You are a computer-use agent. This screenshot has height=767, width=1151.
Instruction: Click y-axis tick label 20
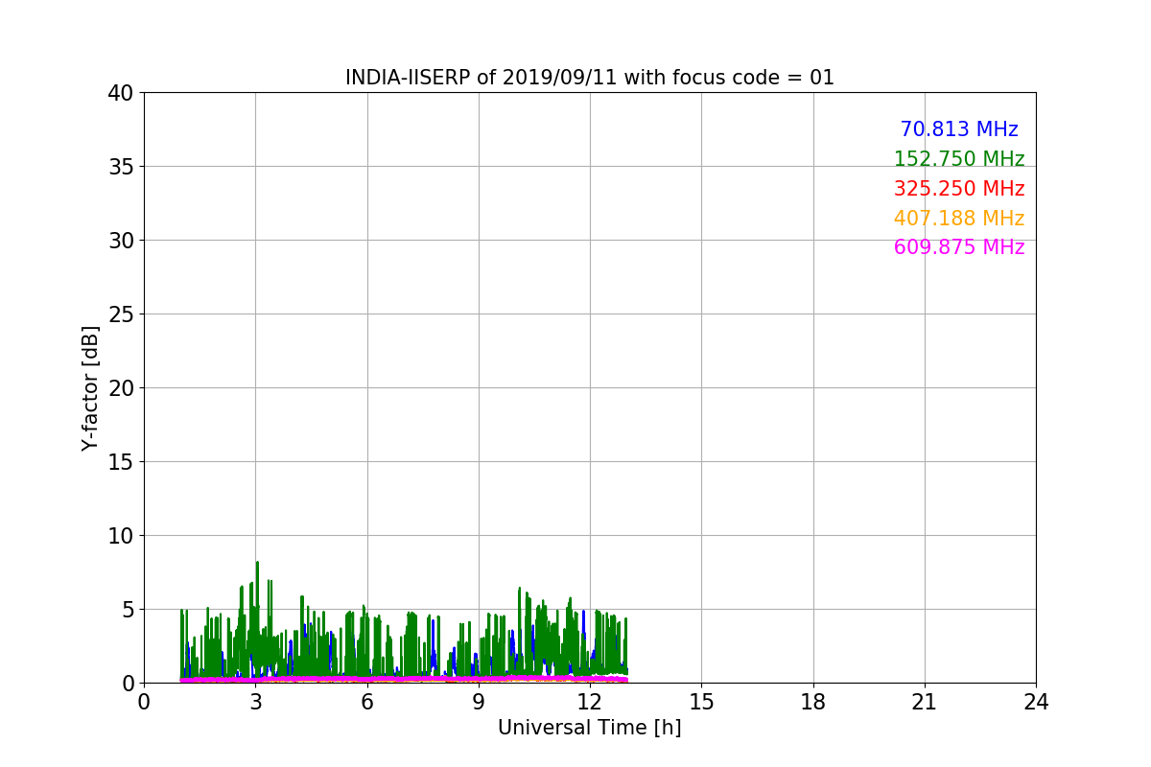click(121, 388)
